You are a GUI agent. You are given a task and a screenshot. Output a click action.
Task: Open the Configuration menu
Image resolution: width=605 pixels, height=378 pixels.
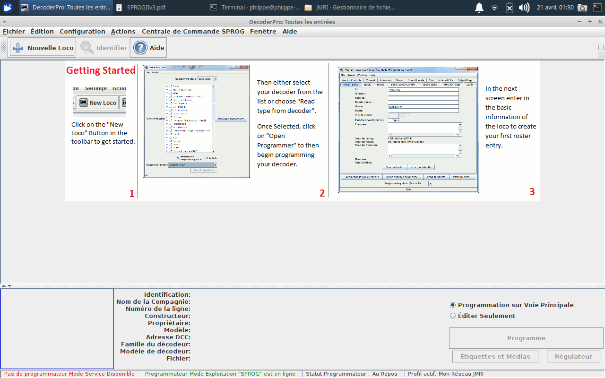point(82,31)
